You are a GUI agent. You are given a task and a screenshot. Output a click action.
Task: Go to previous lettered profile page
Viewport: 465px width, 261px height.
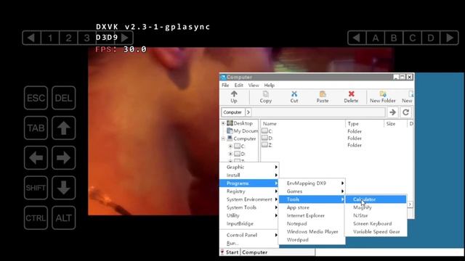pyautogui.click(x=357, y=38)
